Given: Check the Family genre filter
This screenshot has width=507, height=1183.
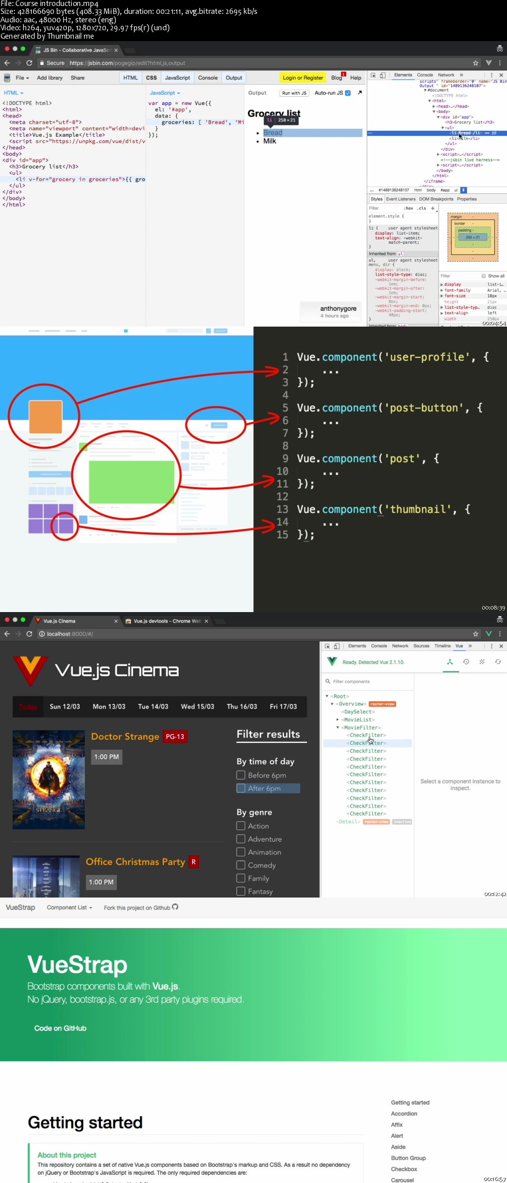Looking at the screenshot, I should [241, 878].
